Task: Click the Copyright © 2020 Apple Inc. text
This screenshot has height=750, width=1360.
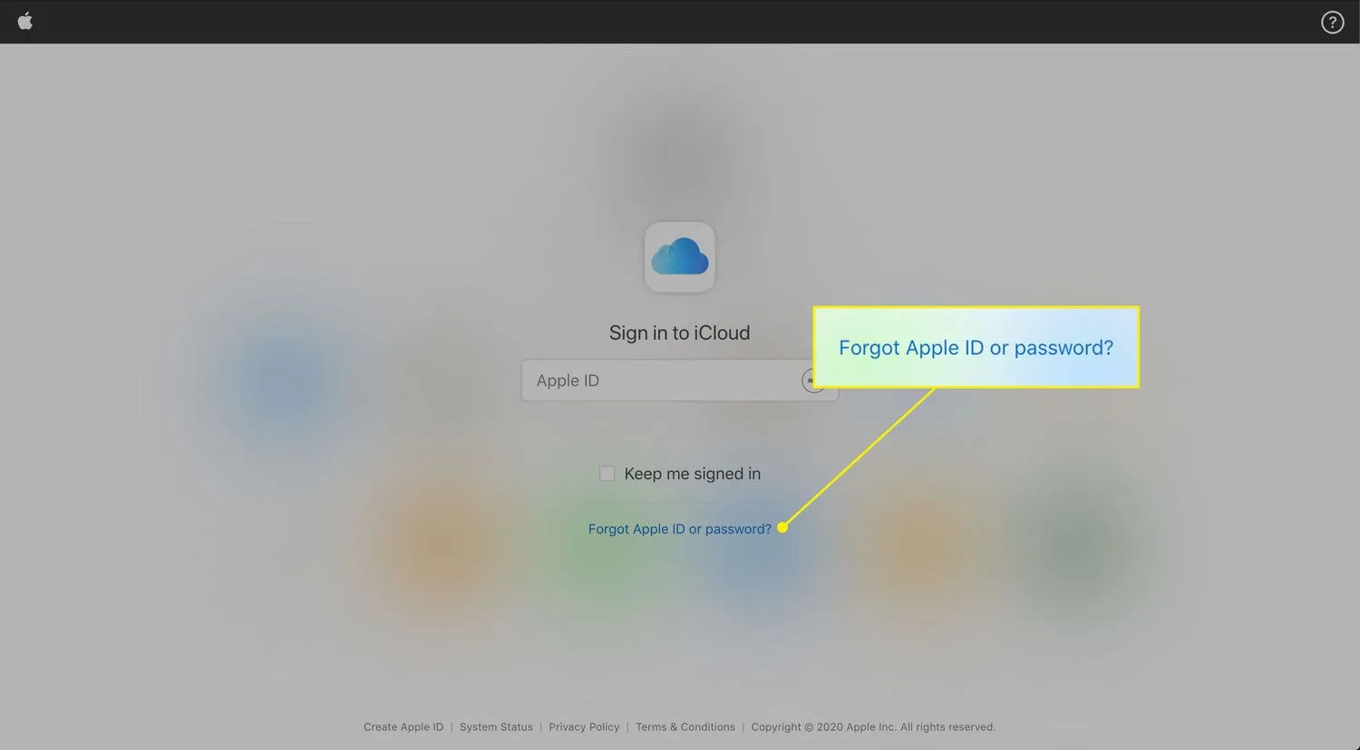Action: [873, 727]
